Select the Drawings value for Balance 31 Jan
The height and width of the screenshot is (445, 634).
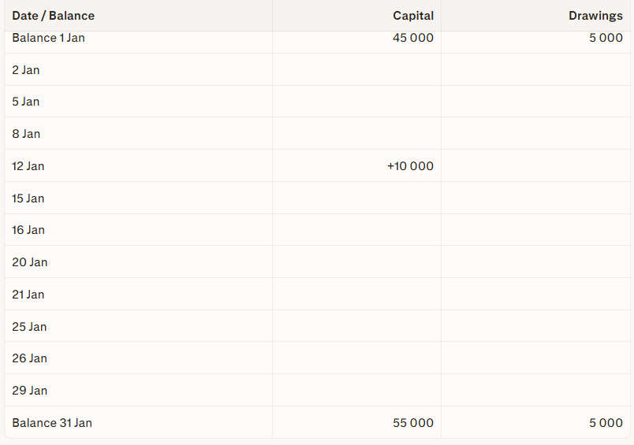coord(606,423)
